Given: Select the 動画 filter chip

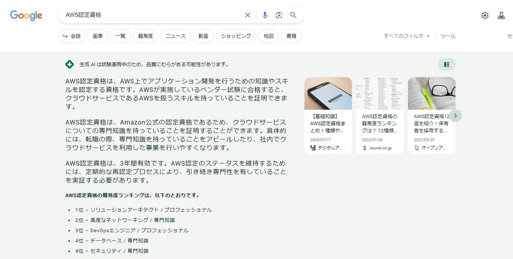Looking at the screenshot, I should (x=203, y=36).
